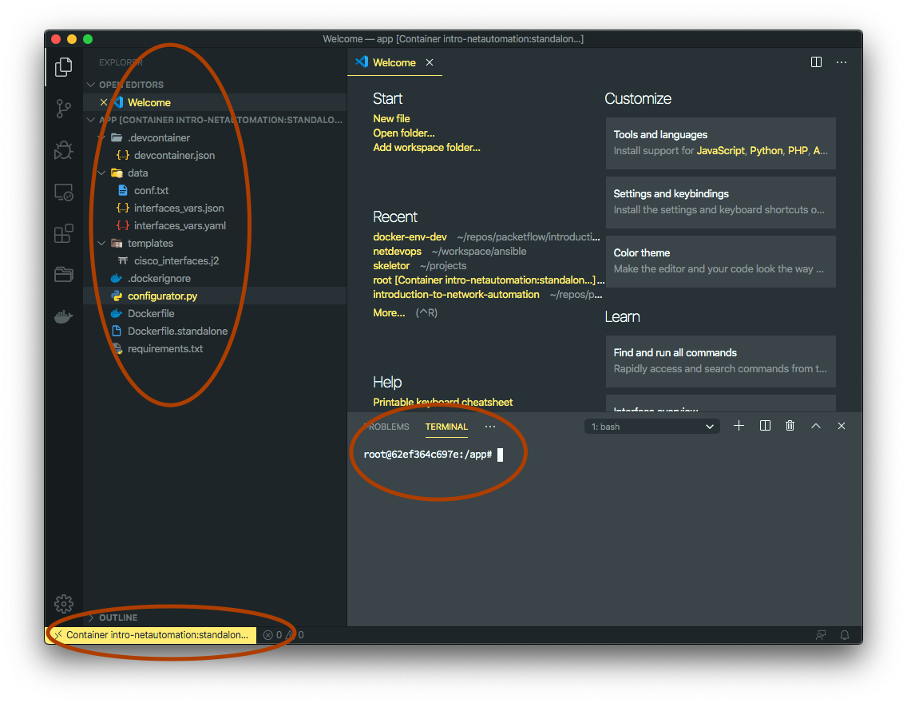Open interfaces_vars.yaml file
The image size is (907, 703).
click(x=180, y=225)
